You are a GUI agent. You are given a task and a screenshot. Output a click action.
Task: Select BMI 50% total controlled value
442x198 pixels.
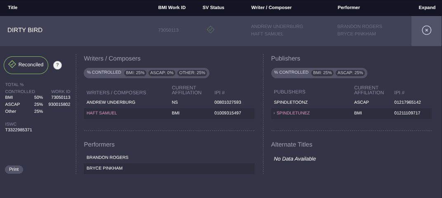pos(39,97)
